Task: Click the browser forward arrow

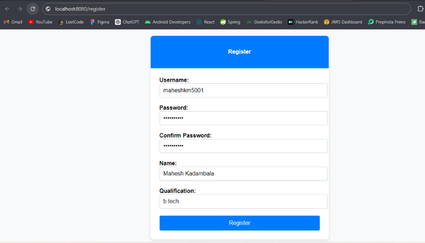Action: (x=20, y=9)
